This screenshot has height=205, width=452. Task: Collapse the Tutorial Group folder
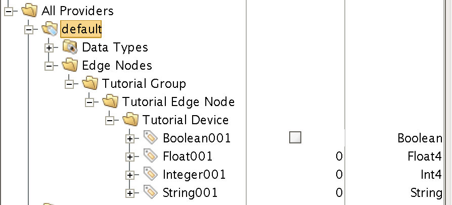pos(69,84)
